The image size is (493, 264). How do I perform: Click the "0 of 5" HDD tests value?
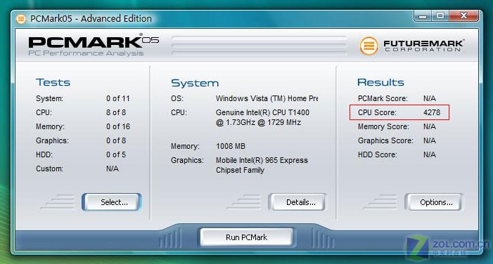click(x=116, y=154)
